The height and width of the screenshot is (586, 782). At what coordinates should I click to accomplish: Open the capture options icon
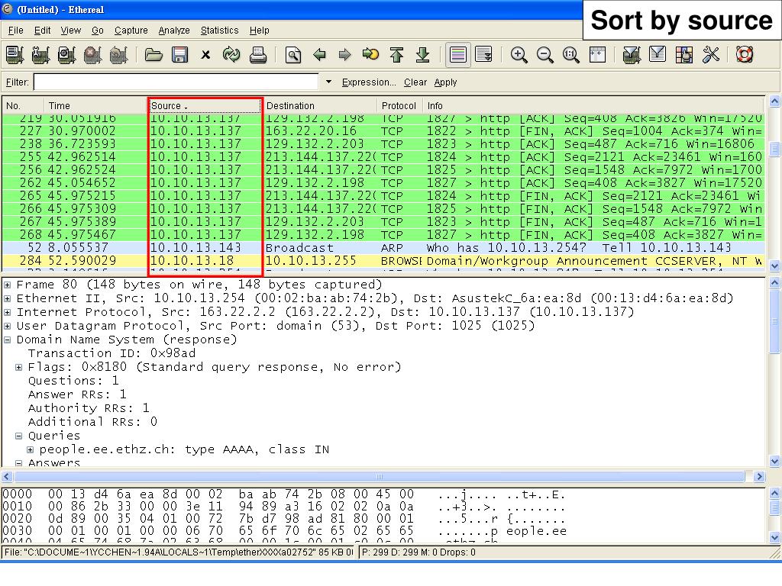click(41, 55)
